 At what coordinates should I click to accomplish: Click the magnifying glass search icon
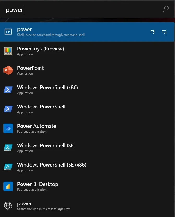(x=165, y=10)
